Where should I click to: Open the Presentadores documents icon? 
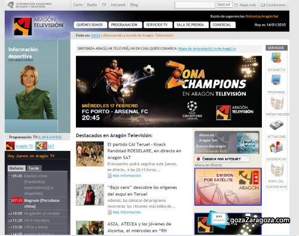[x=277, y=102]
